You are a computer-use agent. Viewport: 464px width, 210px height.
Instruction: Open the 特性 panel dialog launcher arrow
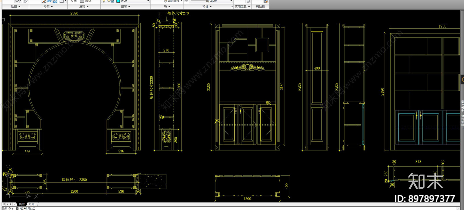[x=232, y=7]
